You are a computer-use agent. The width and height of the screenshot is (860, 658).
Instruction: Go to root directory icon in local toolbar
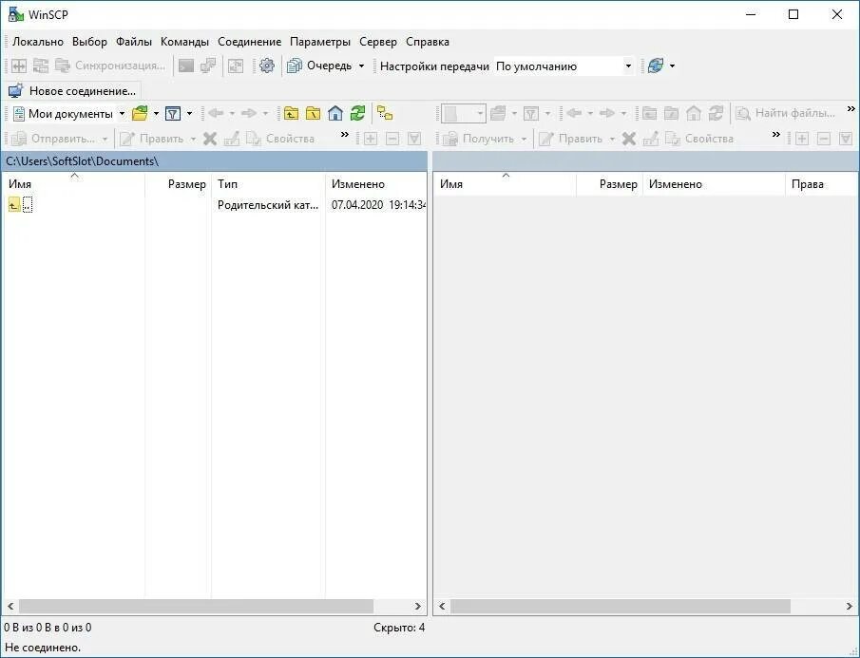313,113
